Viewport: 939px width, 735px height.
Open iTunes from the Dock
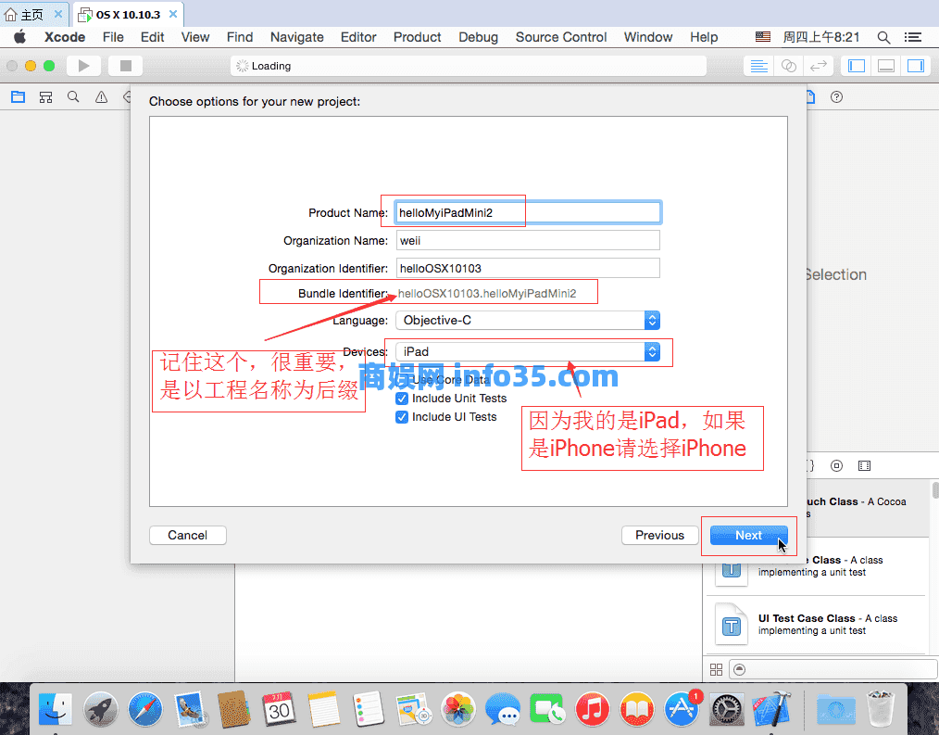(593, 709)
